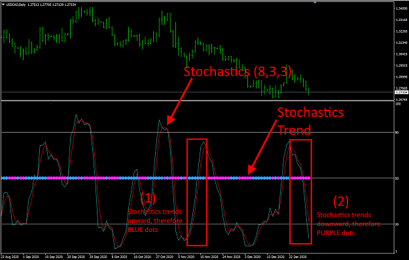Click the OHLC values 1.27513 1.27700 1.27139 1.27334
This screenshot has width=409, height=260.
click(x=52, y=5)
